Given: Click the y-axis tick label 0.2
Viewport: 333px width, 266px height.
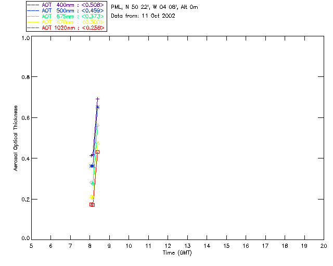Looking at the screenshot, I should (25, 199).
